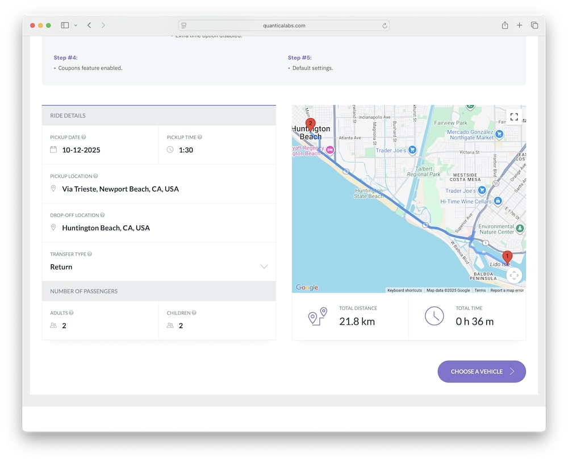This screenshot has height=461, width=568.
Task: Click the Environmental Nature Center map pin
Action: (x=520, y=228)
